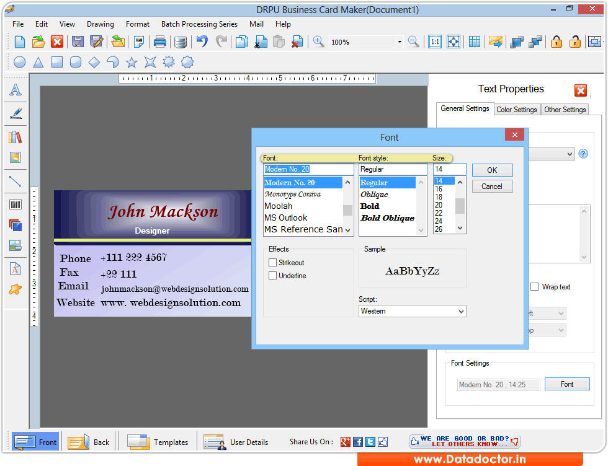Open the Templates button
The image size is (608, 466).
[x=158, y=442]
